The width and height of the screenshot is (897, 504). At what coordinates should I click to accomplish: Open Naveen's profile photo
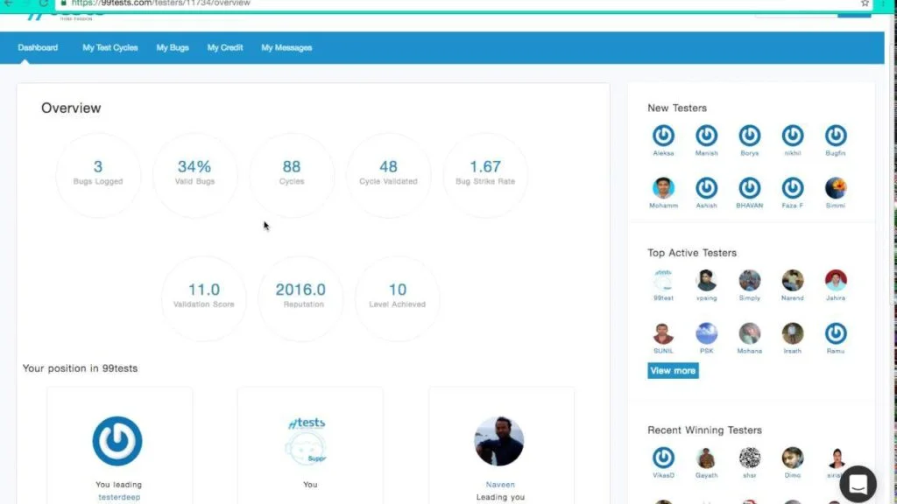click(498, 441)
